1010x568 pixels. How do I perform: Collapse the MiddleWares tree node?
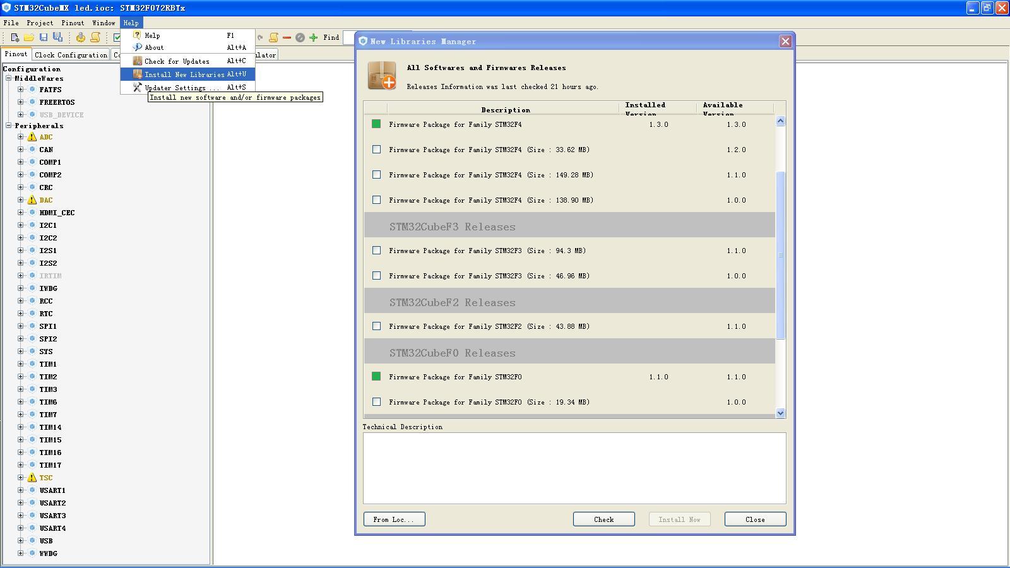click(x=9, y=78)
